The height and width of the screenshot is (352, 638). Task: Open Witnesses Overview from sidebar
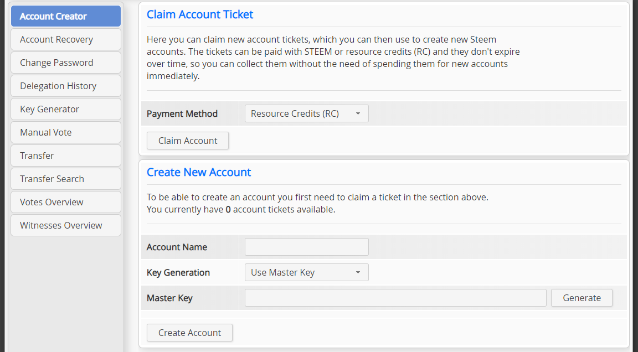65,225
